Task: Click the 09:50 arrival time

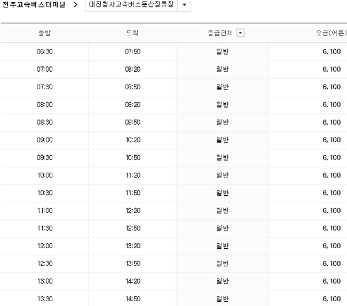Action: [132, 122]
